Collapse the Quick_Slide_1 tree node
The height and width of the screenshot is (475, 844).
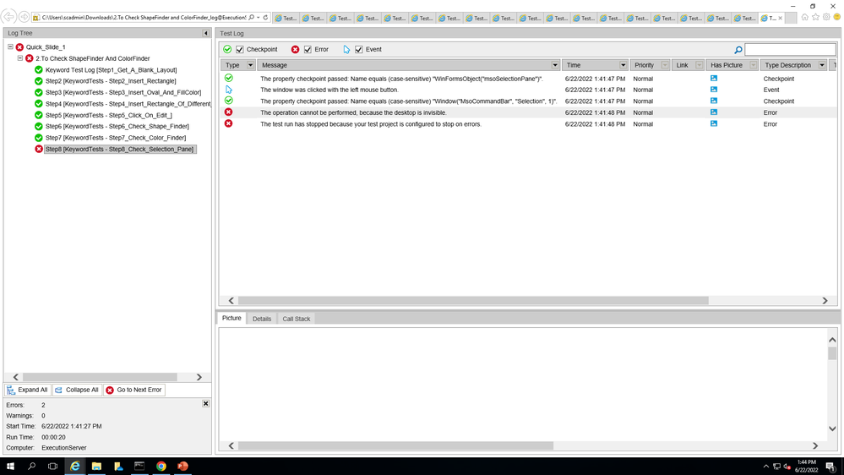point(11,47)
